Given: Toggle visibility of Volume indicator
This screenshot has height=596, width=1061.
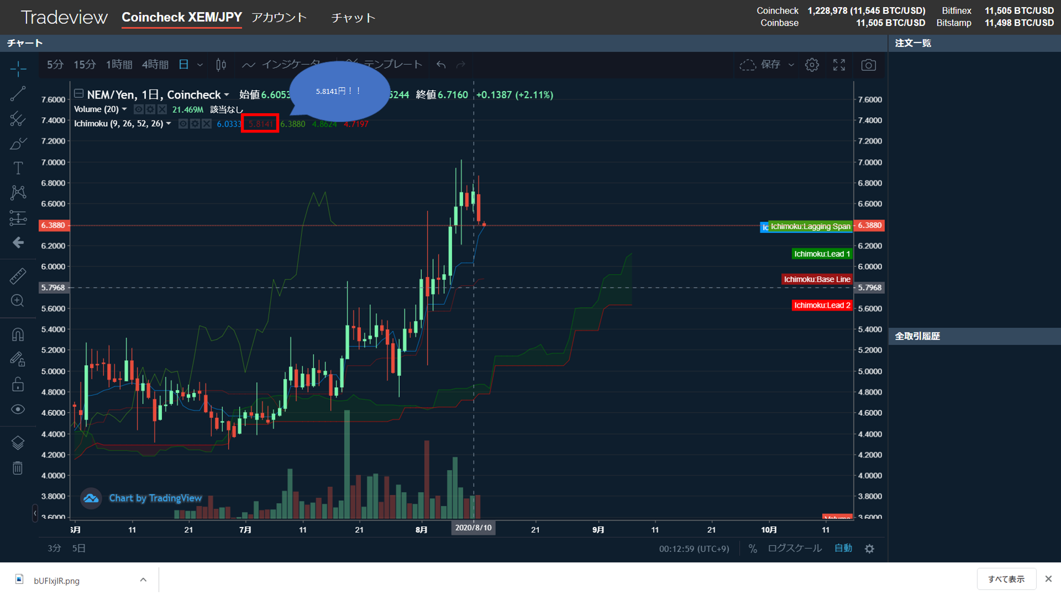Looking at the screenshot, I should pyautogui.click(x=139, y=109).
